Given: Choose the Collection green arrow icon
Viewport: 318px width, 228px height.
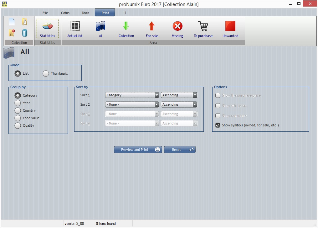Looking at the screenshot, I should [x=126, y=26].
